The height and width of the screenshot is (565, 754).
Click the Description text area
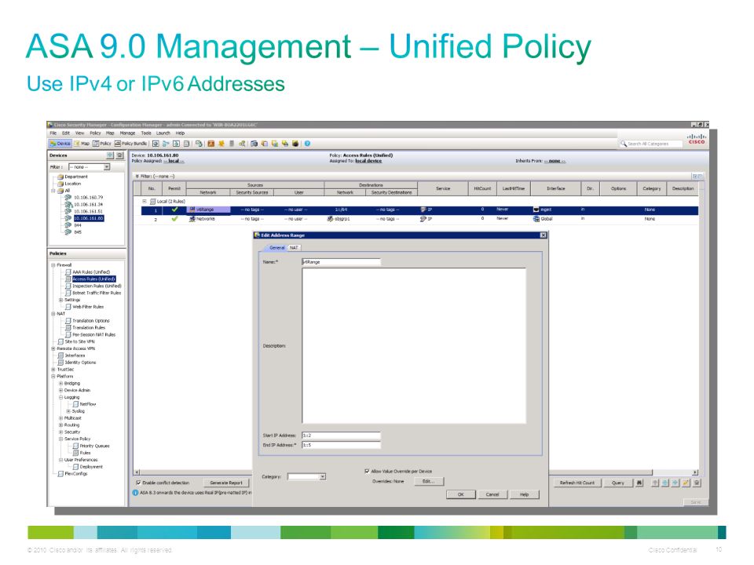(414, 346)
